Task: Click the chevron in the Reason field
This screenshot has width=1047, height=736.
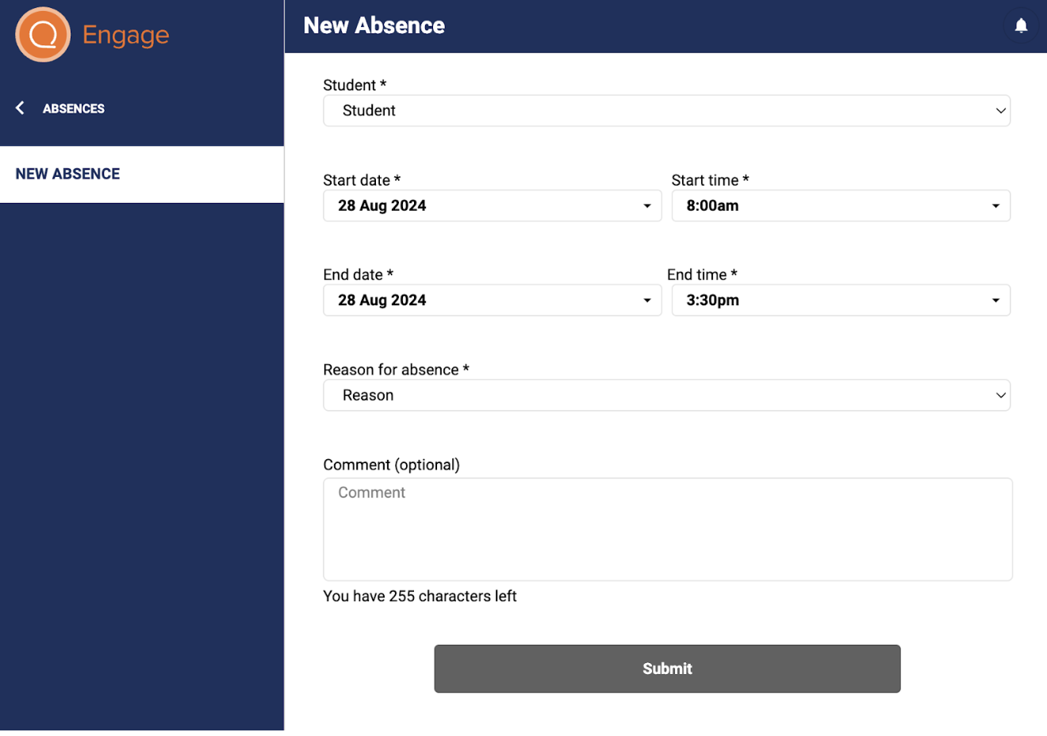Action: click(x=1000, y=396)
